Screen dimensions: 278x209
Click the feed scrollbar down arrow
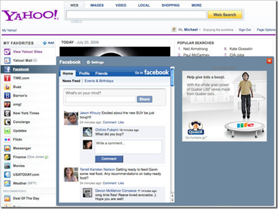[x=173, y=200]
